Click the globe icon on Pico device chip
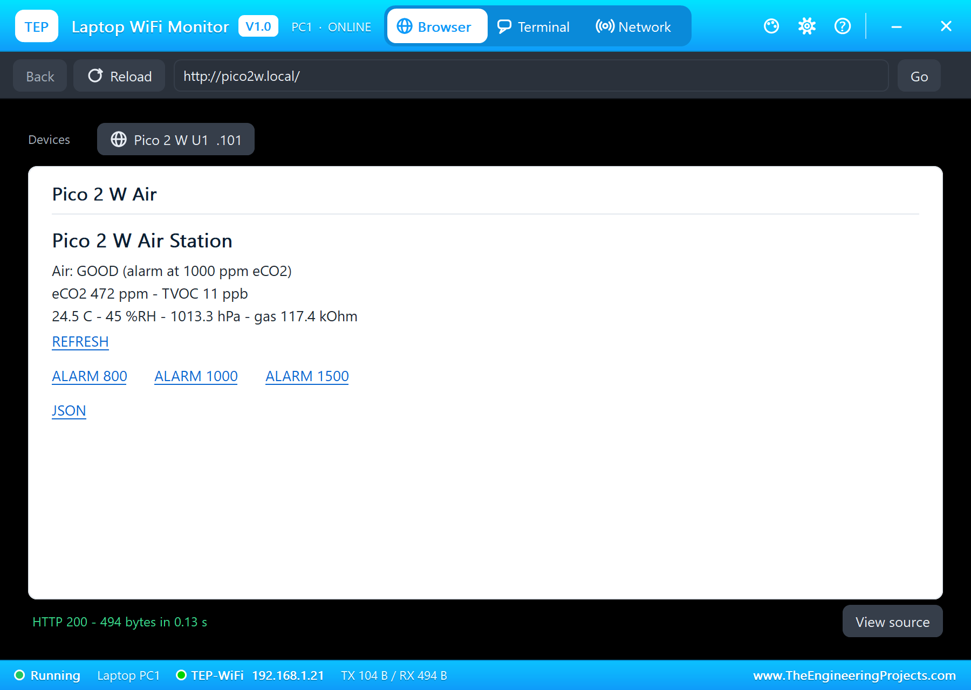 pos(119,140)
